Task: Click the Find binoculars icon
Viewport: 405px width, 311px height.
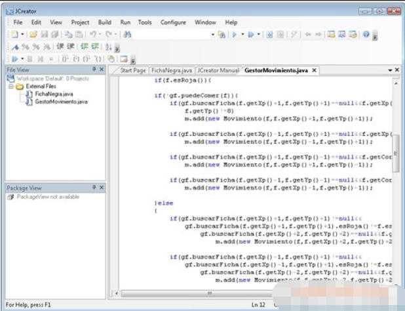Action: coord(127,34)
